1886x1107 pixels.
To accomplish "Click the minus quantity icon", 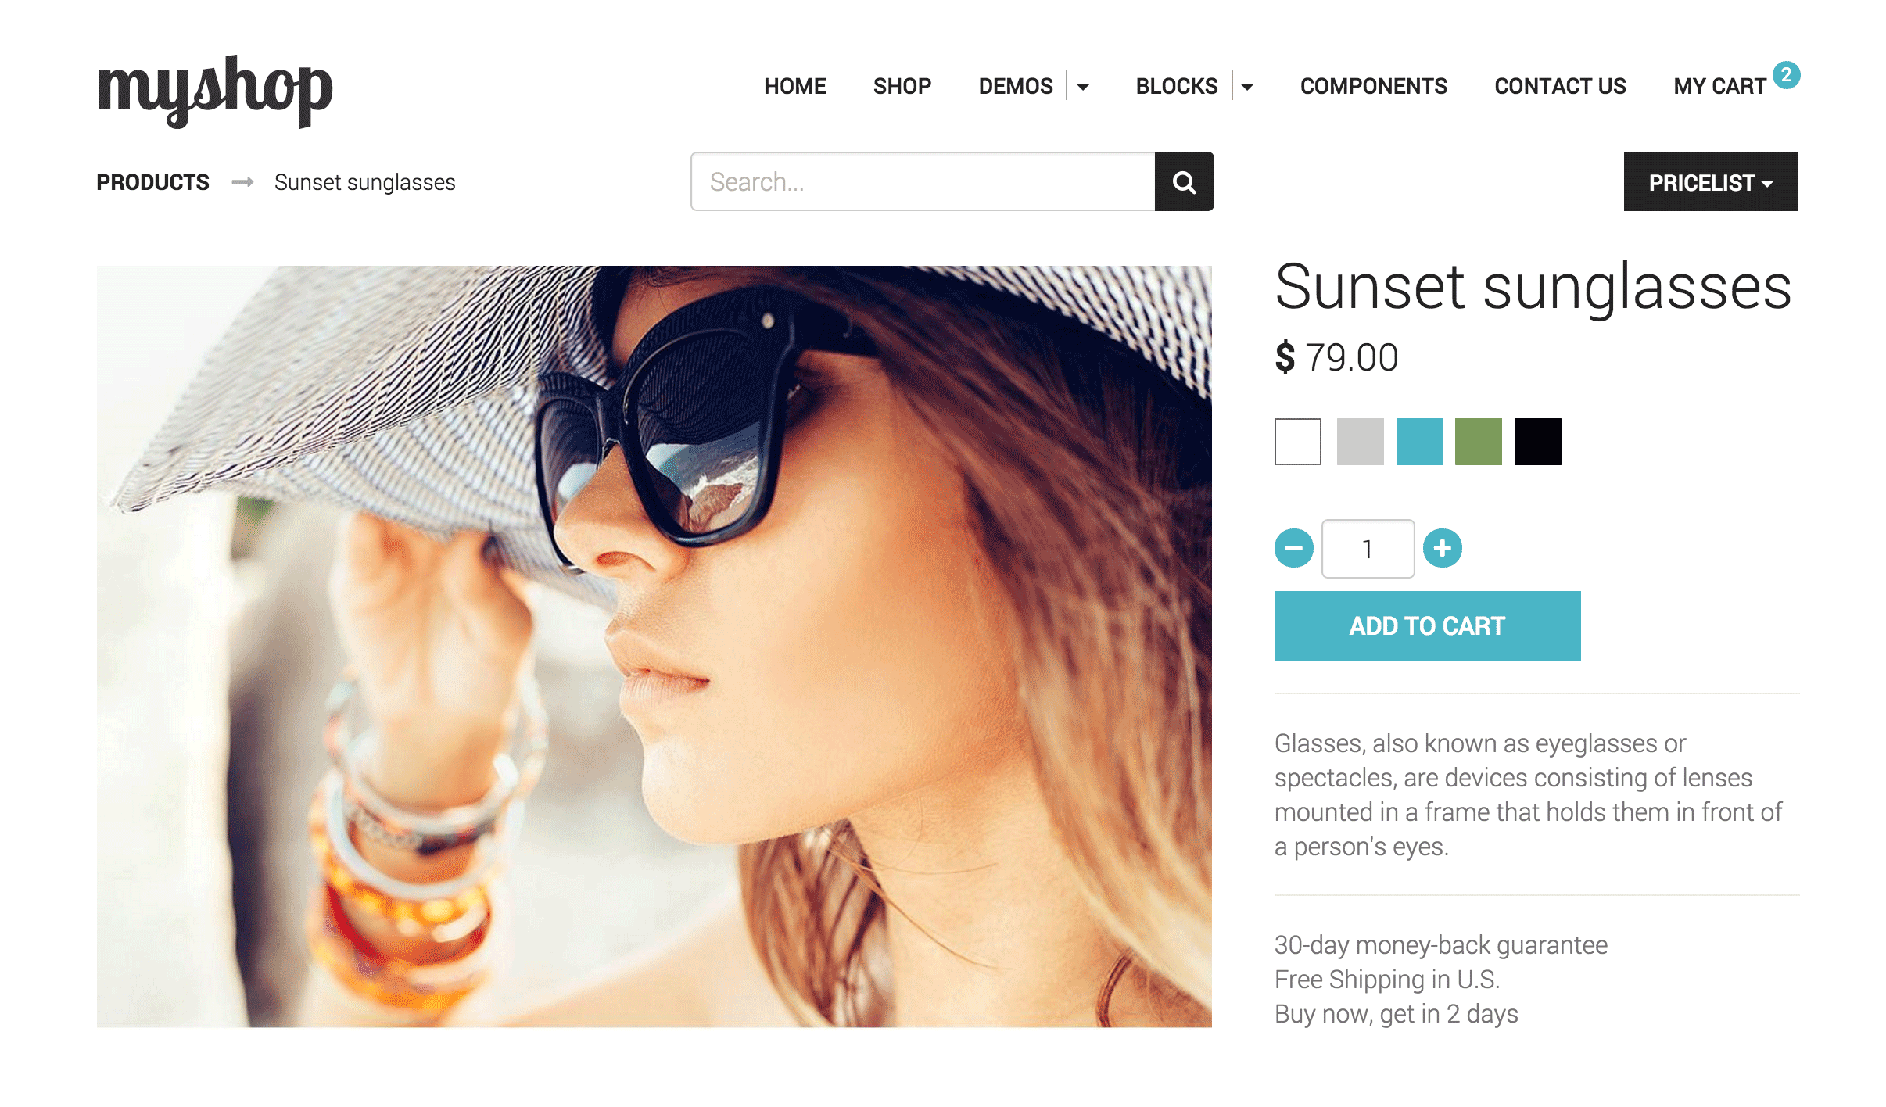I will 1294,547.
